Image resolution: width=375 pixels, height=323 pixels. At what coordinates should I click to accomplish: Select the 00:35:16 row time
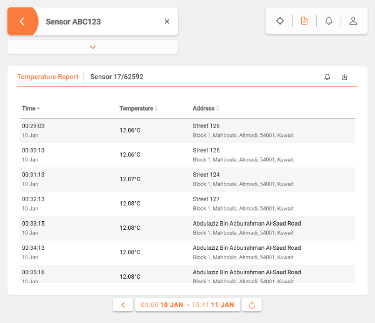click(x=33, y=272)
